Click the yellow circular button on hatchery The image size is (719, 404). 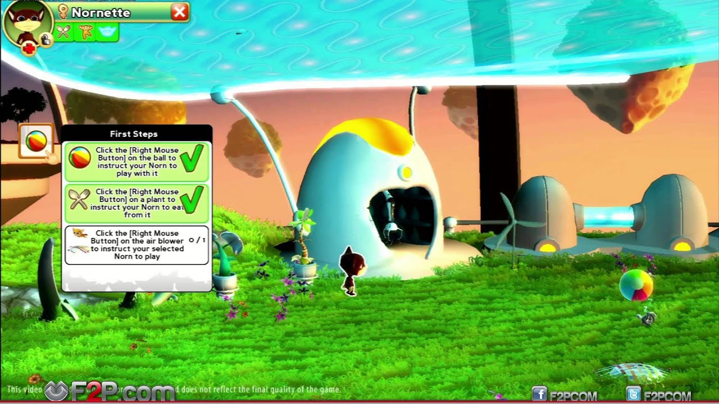(406, 173)
